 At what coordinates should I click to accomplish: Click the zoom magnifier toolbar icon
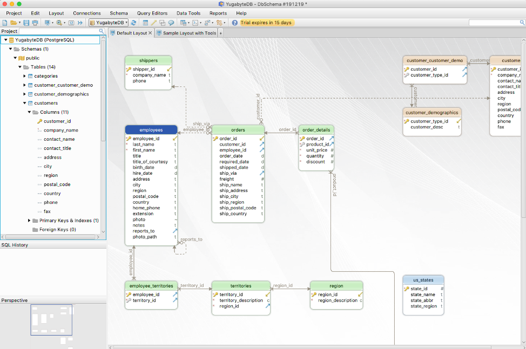click(59, 23)
